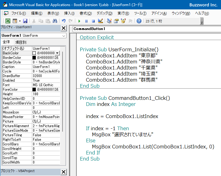Viewport: 221px width, 176px height.
Task: Redo with the toolbar arrow
Action: pos(70,21)
